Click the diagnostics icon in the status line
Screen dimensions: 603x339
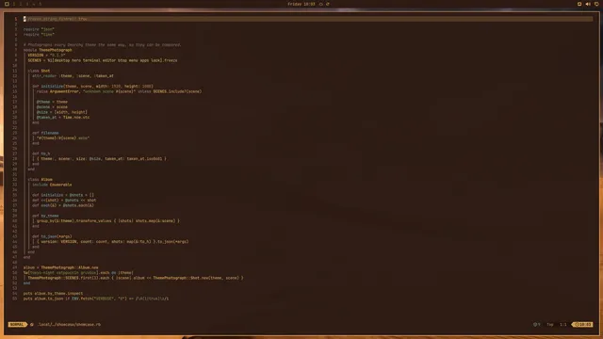536,324
